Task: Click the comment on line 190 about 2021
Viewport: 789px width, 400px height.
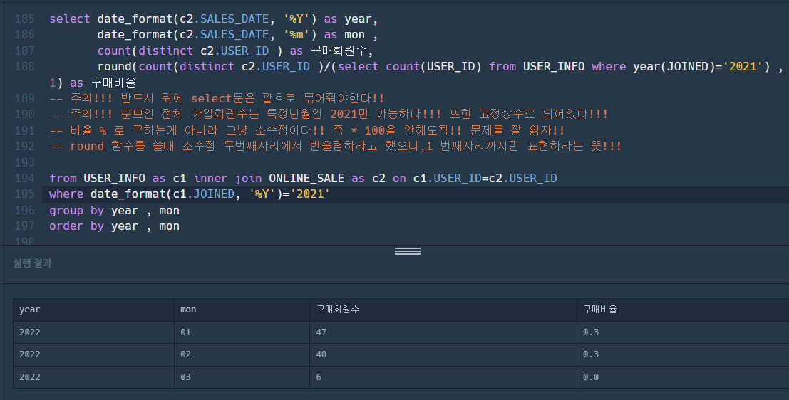Action: point(329,115)
